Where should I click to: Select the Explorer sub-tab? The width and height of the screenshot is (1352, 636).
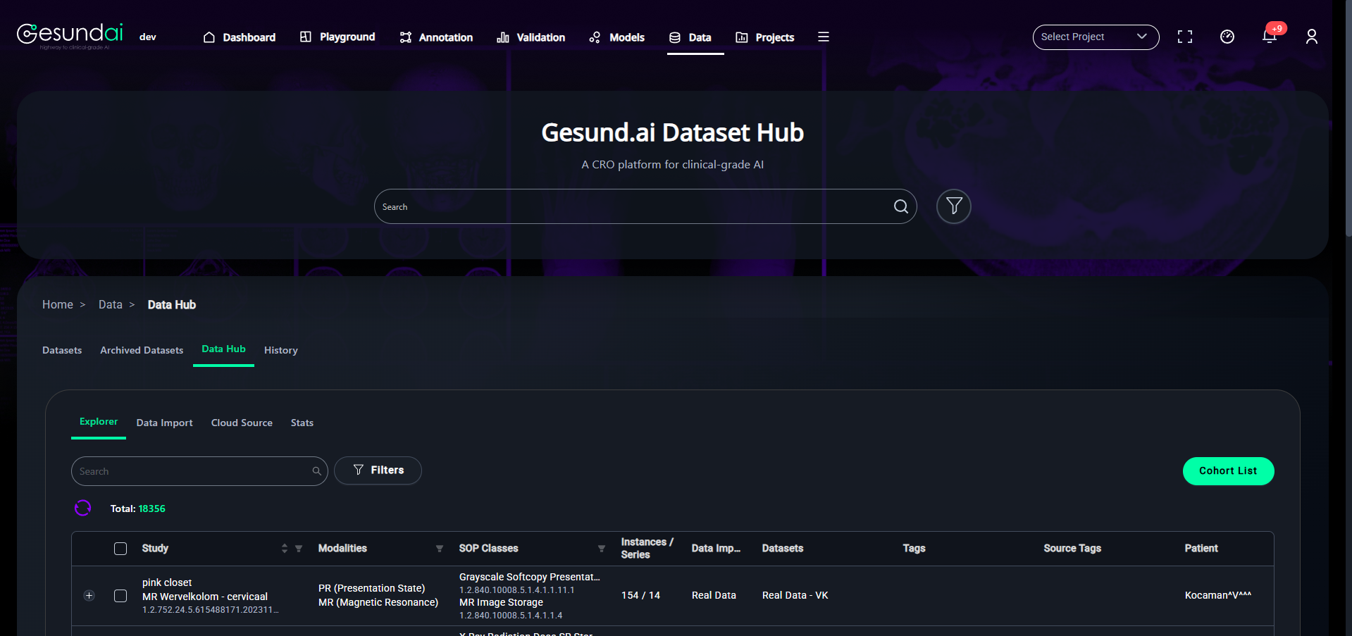tap(99, 421)
